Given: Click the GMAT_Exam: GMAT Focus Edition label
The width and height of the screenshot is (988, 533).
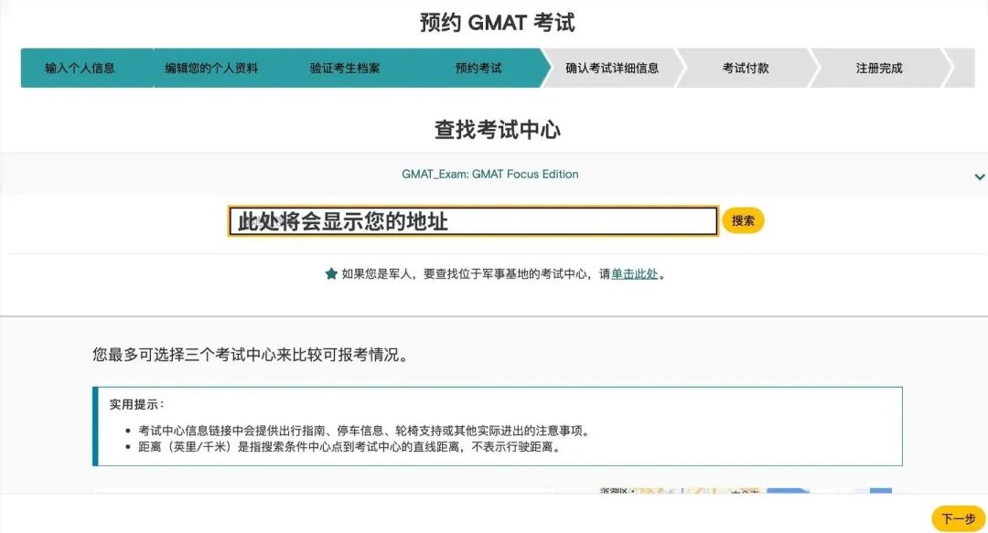Looking at the screenshot, I should click(490, 174).
